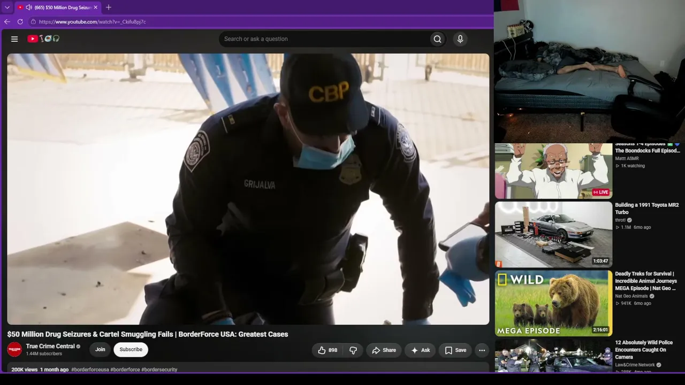The height and width of the screenshot is (385, 685).
Task: Open 'Building a 1991 Toyota MR2 Turbo' title
Action: pyautogui.click(x=647, y=209)
